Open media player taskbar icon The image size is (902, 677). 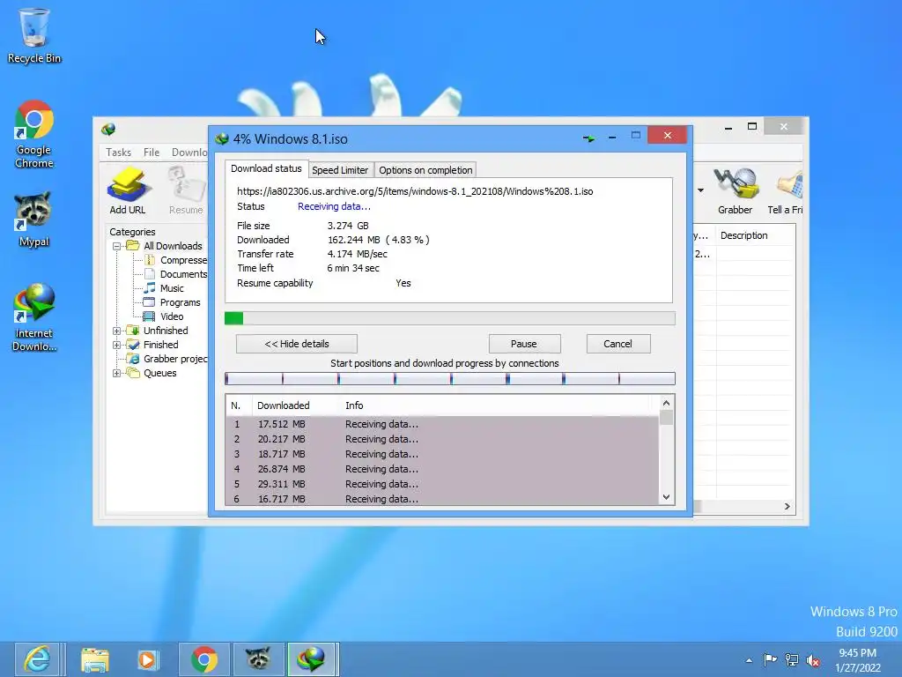coord(148,659)
